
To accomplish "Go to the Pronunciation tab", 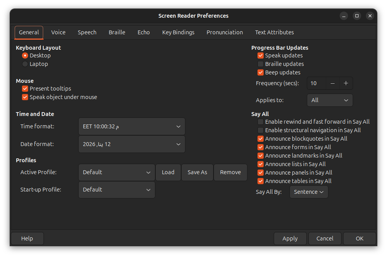I will [x=225, y=32].
